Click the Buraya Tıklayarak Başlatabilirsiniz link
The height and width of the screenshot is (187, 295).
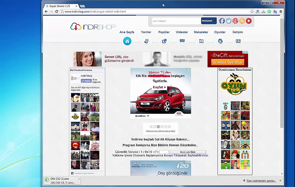point(186,155)
